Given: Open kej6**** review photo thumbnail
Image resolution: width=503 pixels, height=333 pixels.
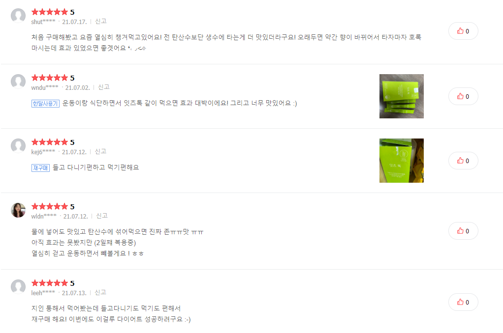Looking at the screenshot, I should (401, 161).
